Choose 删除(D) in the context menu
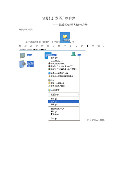124x176 pixels. coord(64,112)
